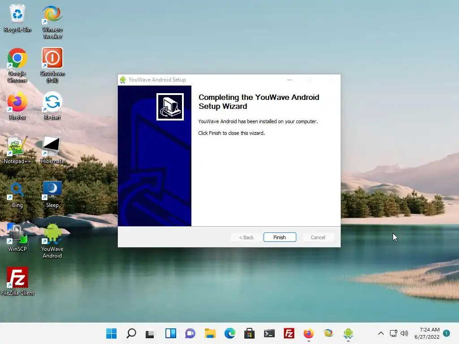Show hidden system tray icons
Viewport: 459px width, 344px height.
click(381, 333)
